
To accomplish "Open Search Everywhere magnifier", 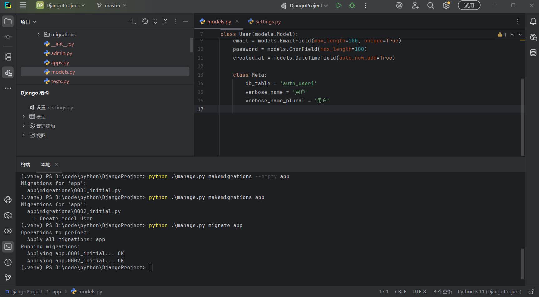I will tap(431, 5).
